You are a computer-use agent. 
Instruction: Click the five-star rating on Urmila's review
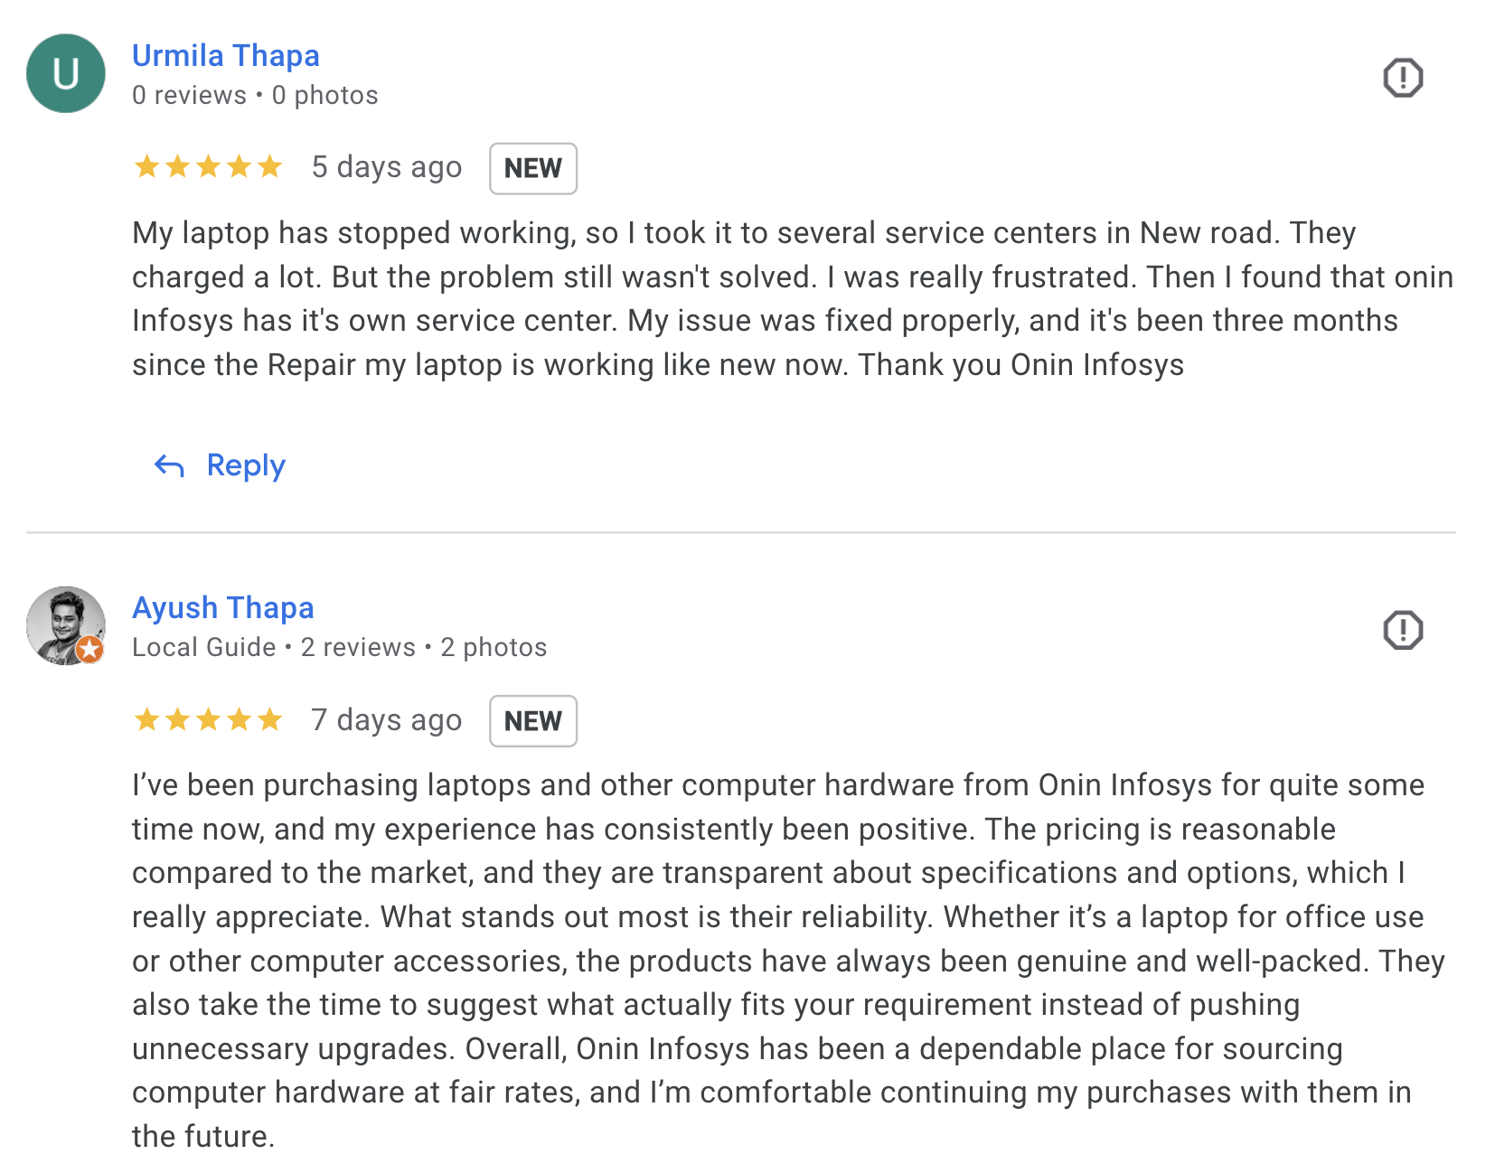tap(208, 167)
